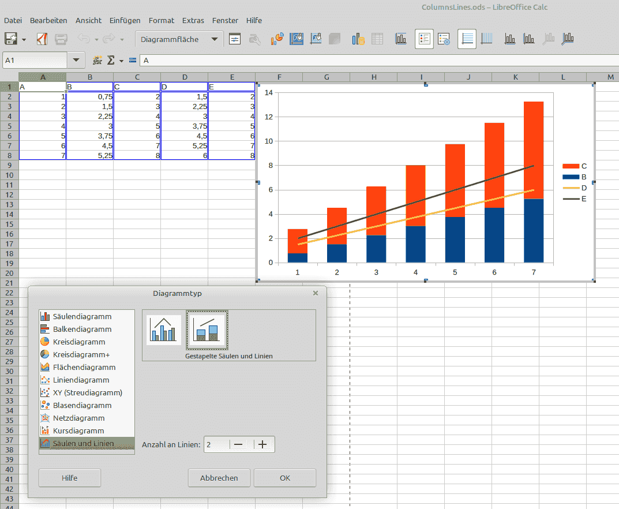The width and height of the screenshot is (619, 509).
Task: Click the Function Wizard icon
Action: [97, 61]
